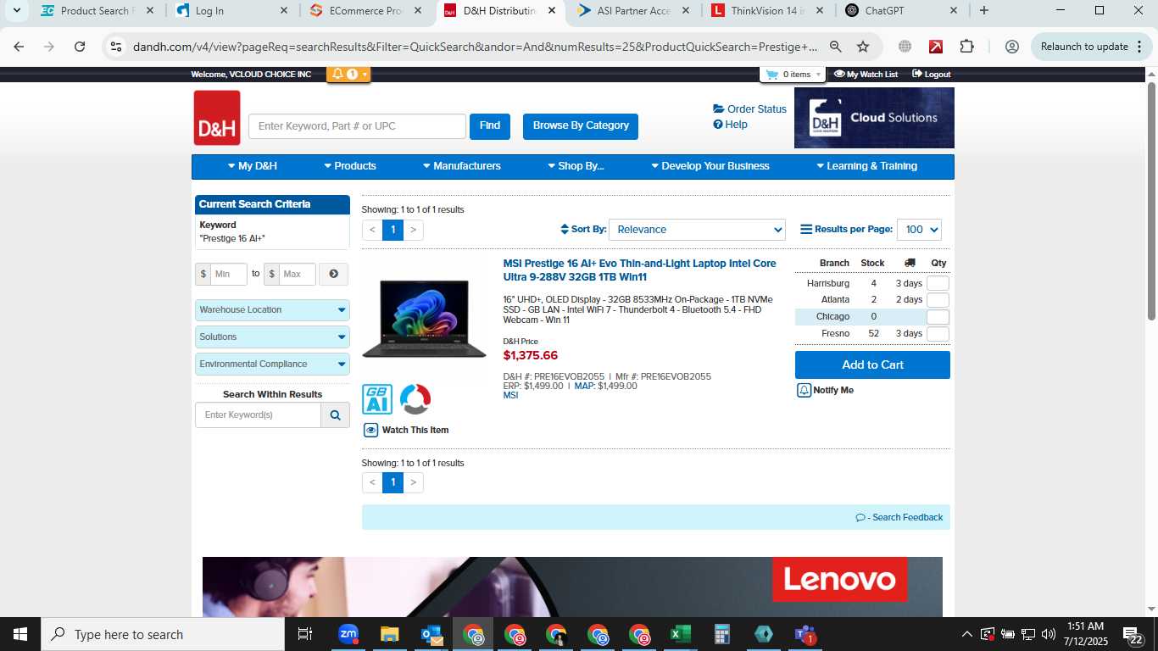1158x651 pixels.
Task: Click the Lenovo advertisement banner
Action: pyautogui.click(x=572, y=587)
